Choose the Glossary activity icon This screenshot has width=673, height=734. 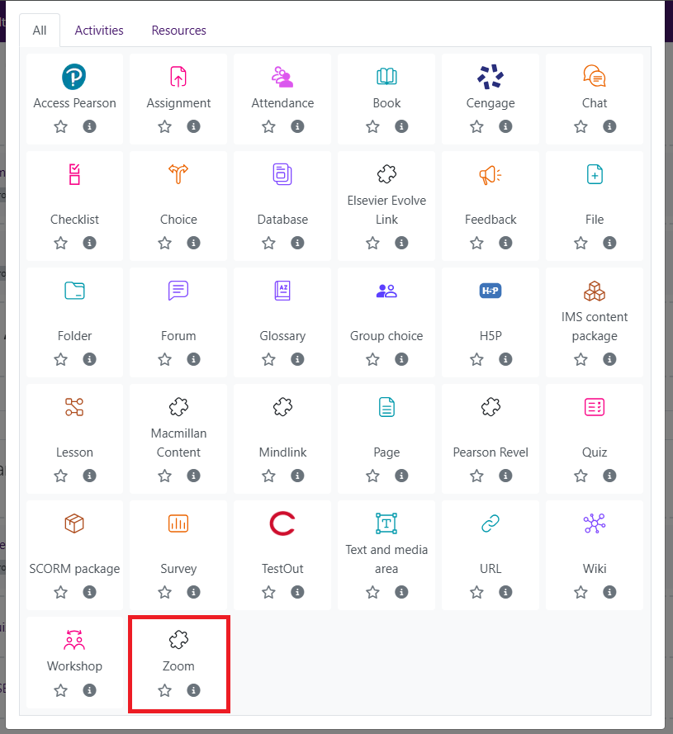click(282, 291)
